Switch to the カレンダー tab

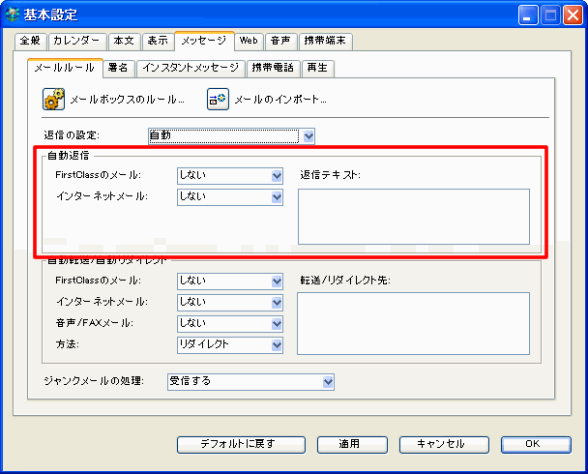[x=76, y=41]
